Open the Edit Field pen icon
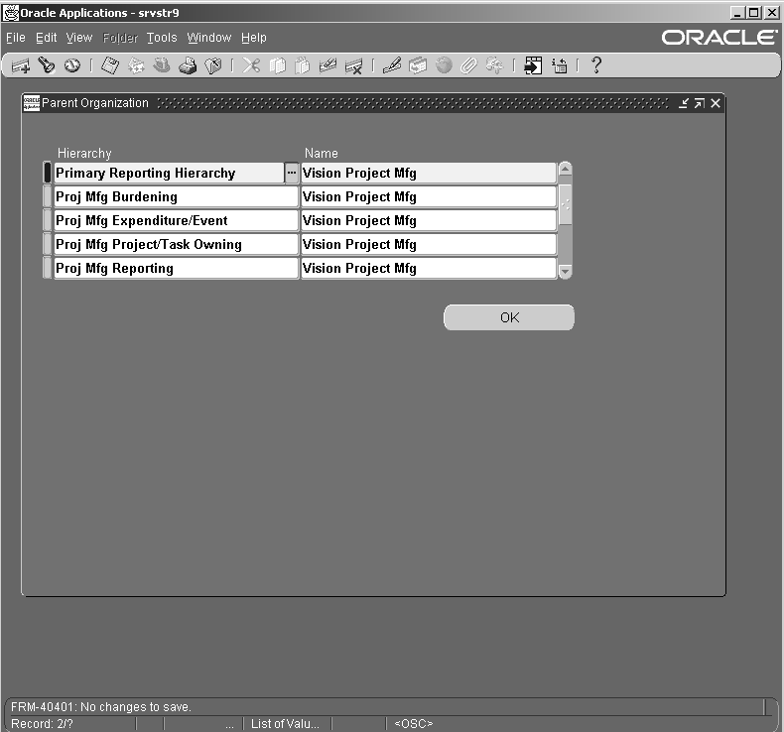The height and width of the screenshot is (732, 784). click(392, 65)
